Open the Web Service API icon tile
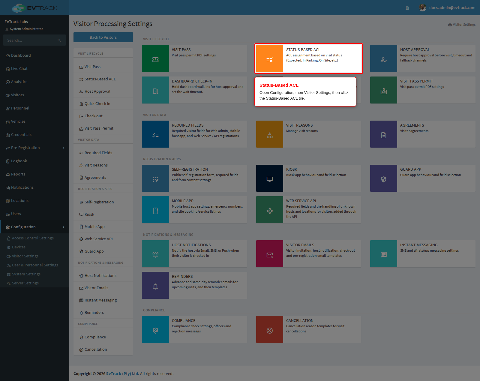Image resolution: width=480 pixels, height=381 pixels. [x=270, y=210]
